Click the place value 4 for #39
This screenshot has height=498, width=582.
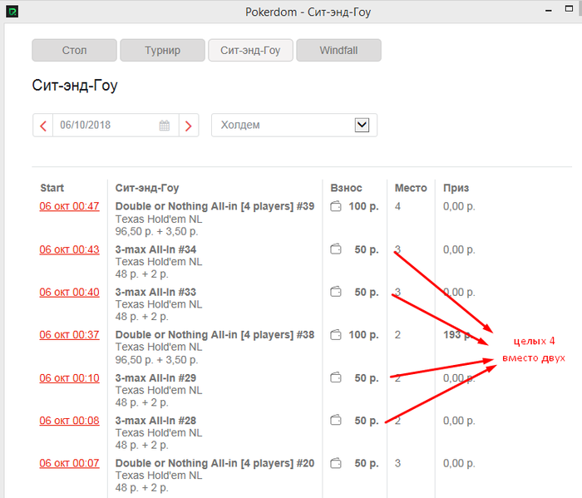click(397, 206)
